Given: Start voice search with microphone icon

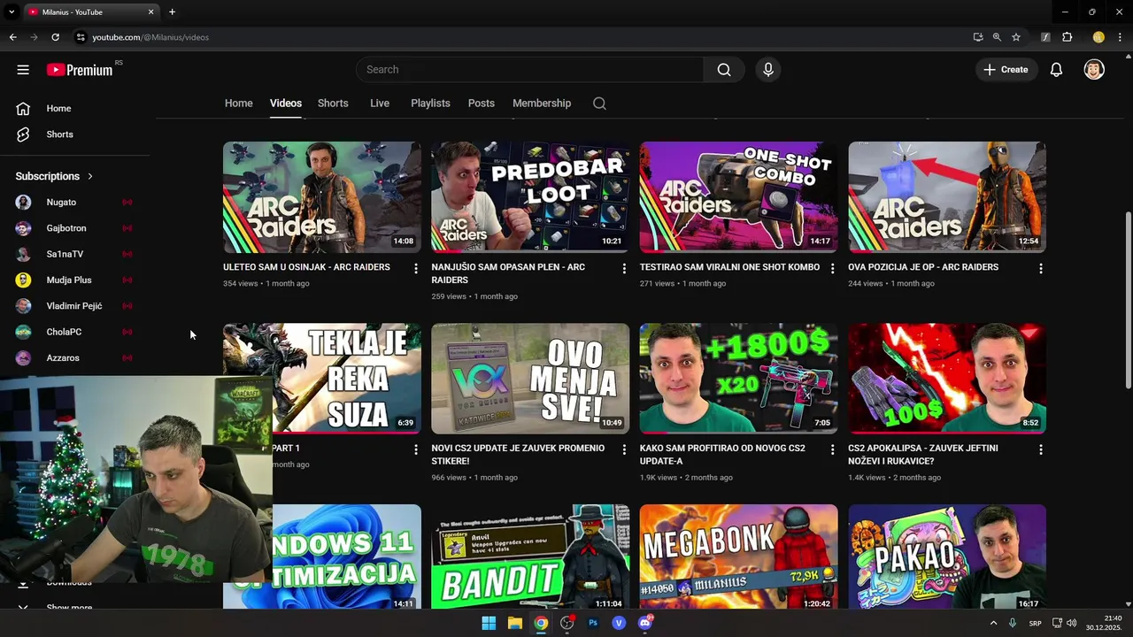Looking at the screenshot, I should click(767, 70).
